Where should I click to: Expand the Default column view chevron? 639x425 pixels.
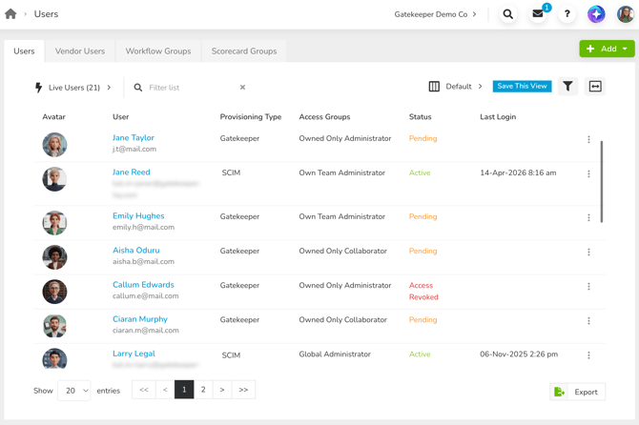tap(480, 87)
